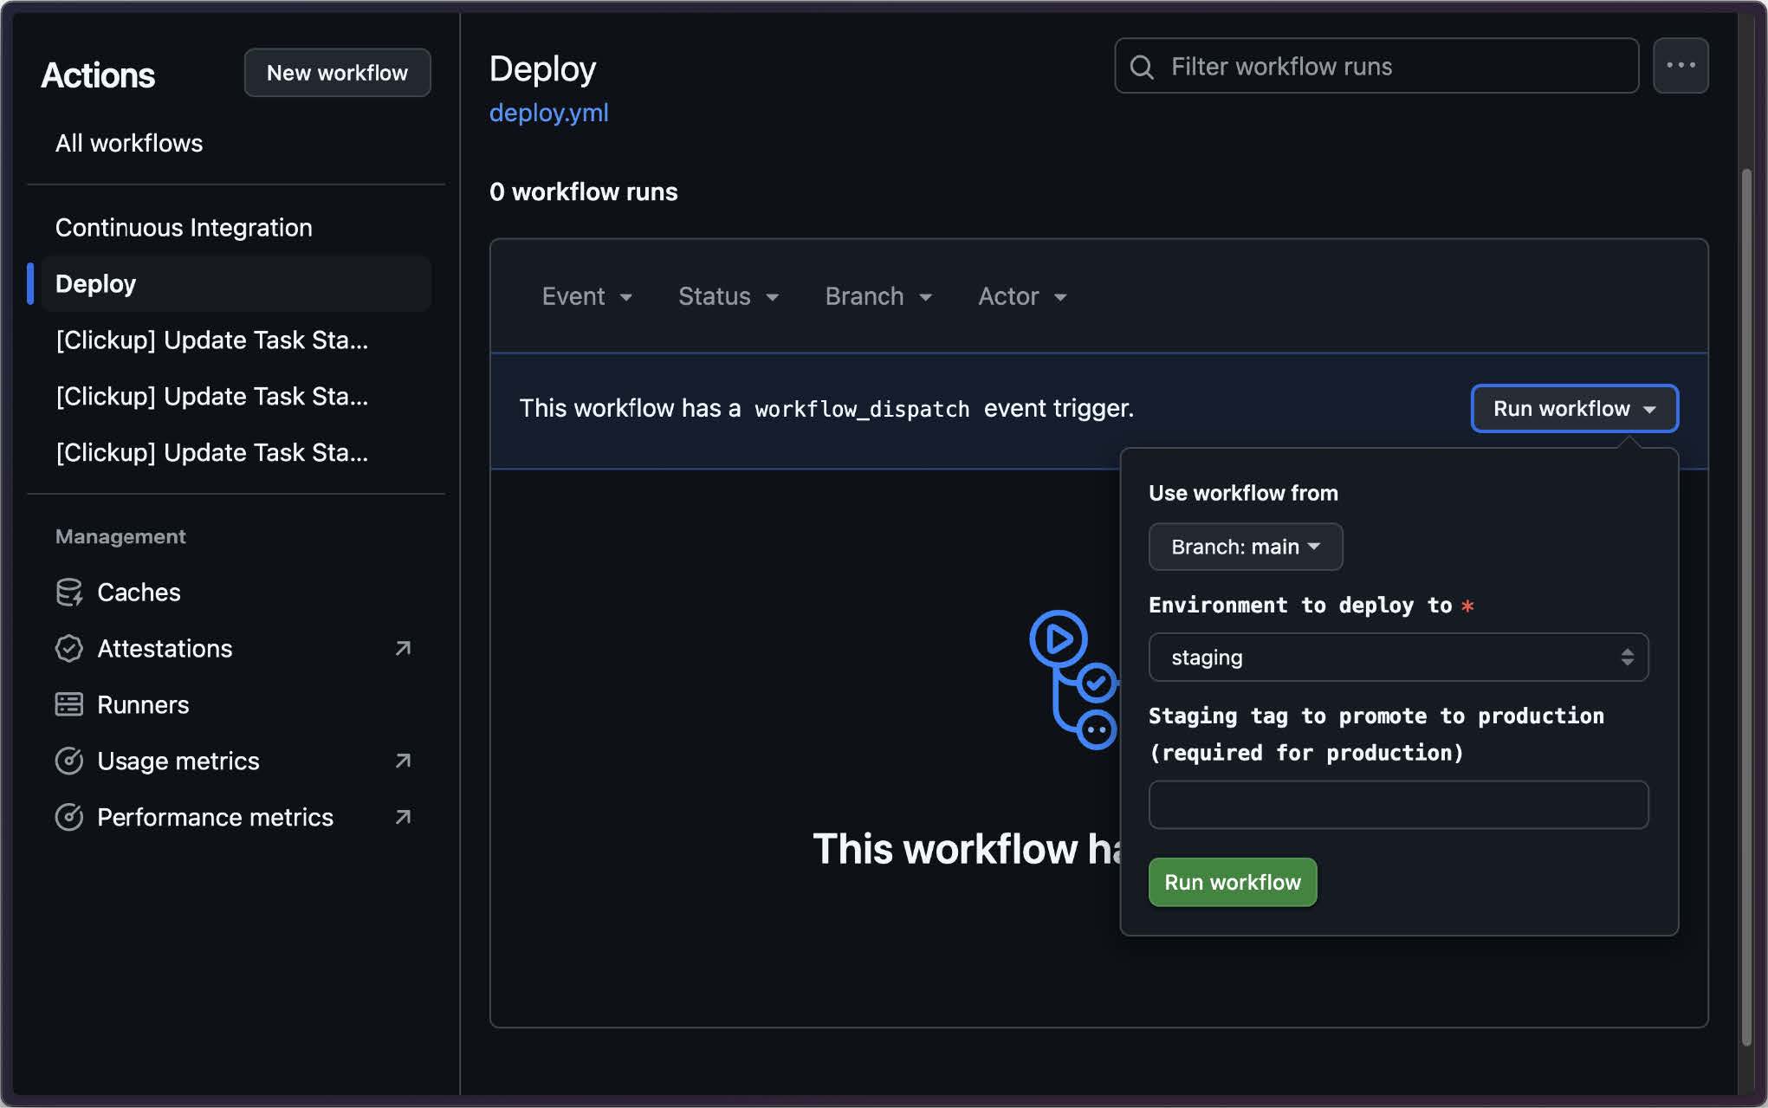Open the deploy.yml file link

548,113
